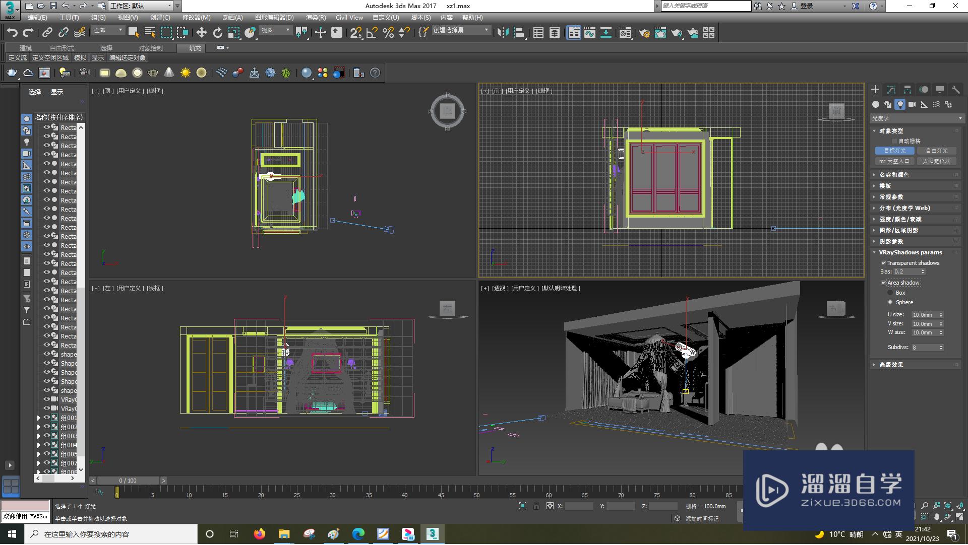Open the Civil View menu
The width and height of the screenshot is (968, 545).
point(349,18)
